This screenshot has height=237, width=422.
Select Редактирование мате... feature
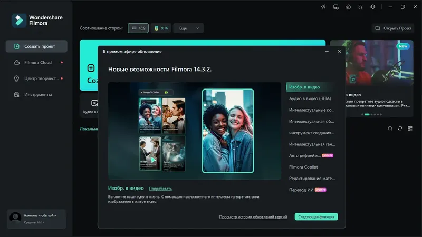(x=312, y=179)
